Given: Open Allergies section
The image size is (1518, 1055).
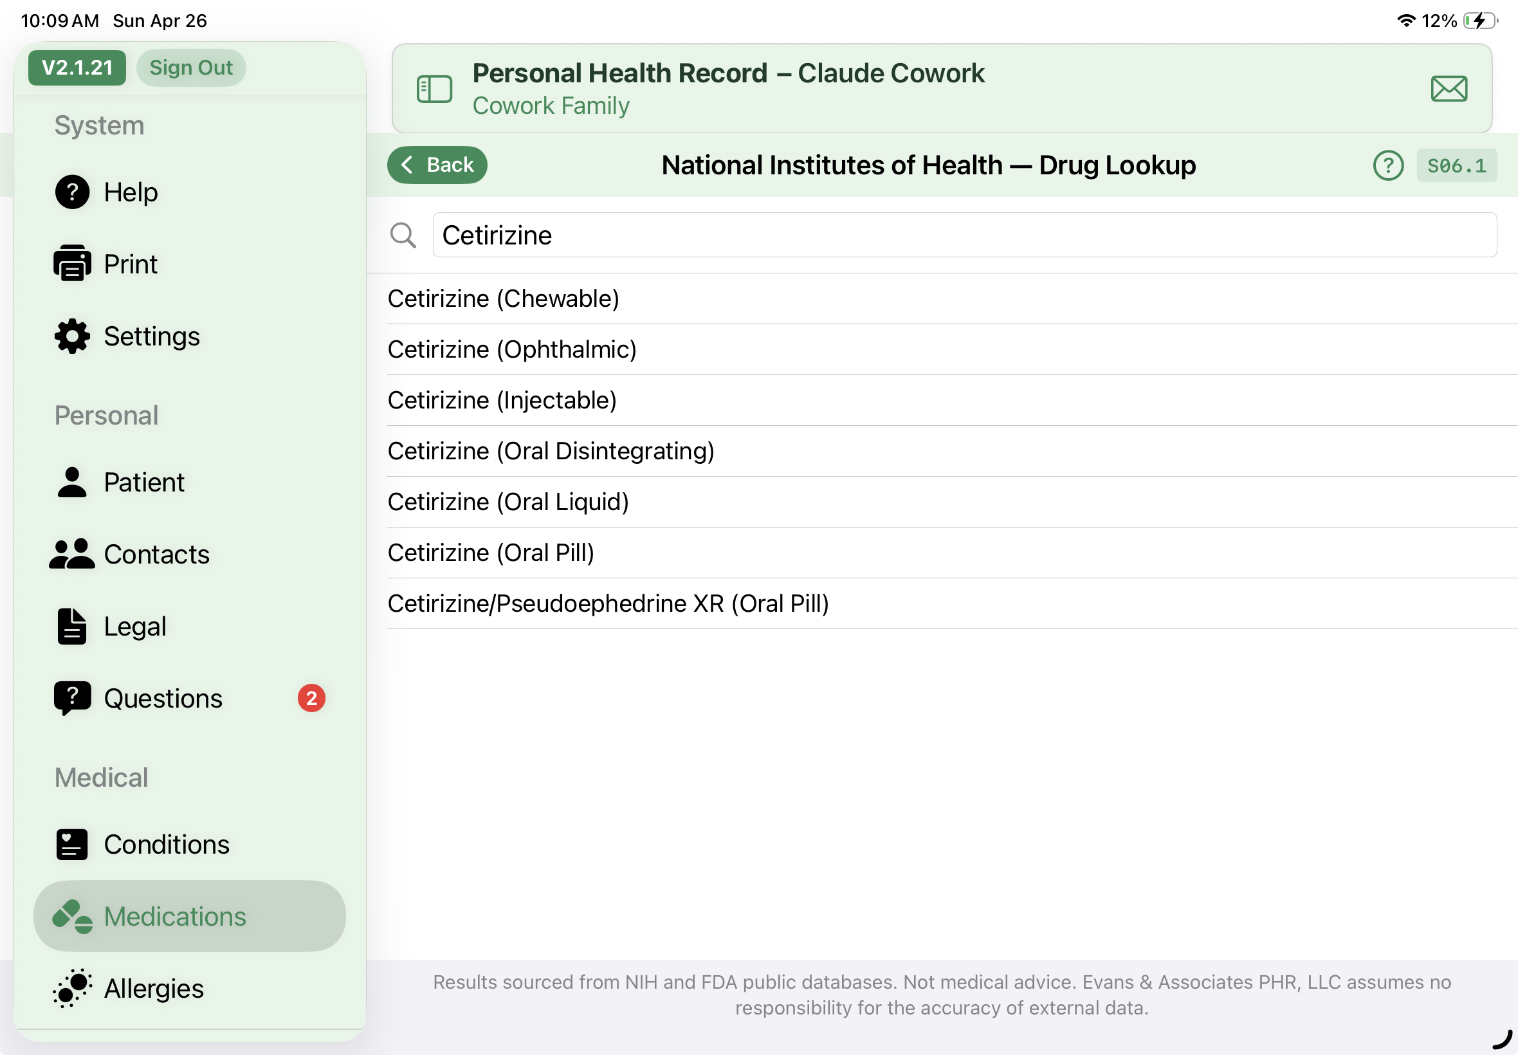Looking at the screenshot, I should tap(190, 988).
